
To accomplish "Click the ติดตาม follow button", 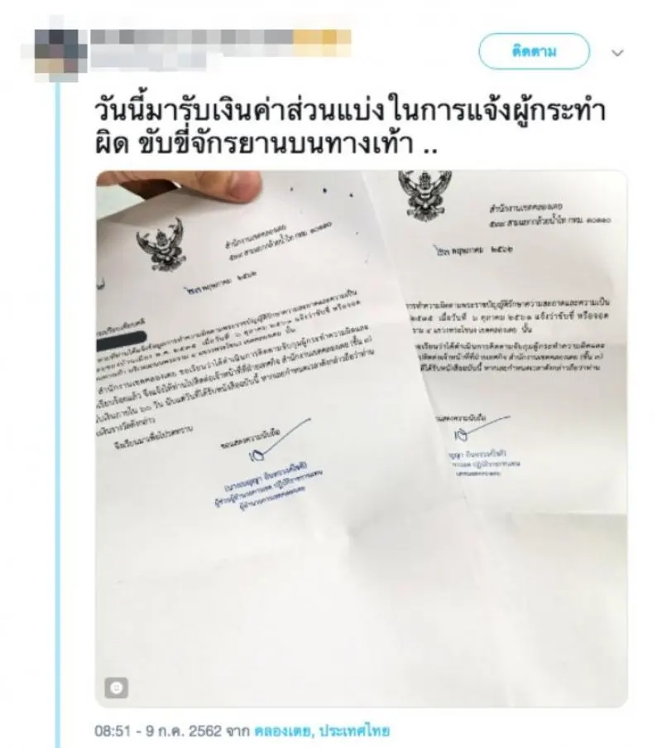I will [534, 51].
